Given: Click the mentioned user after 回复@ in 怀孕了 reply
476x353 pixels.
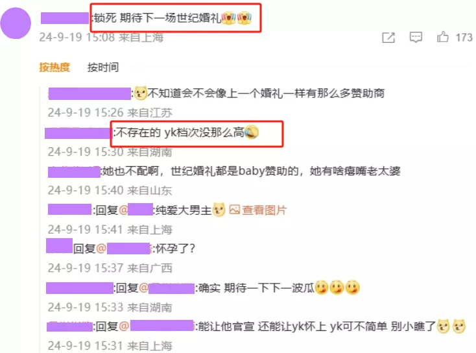Looking at the screenshot, I should [x=128, y=249].
